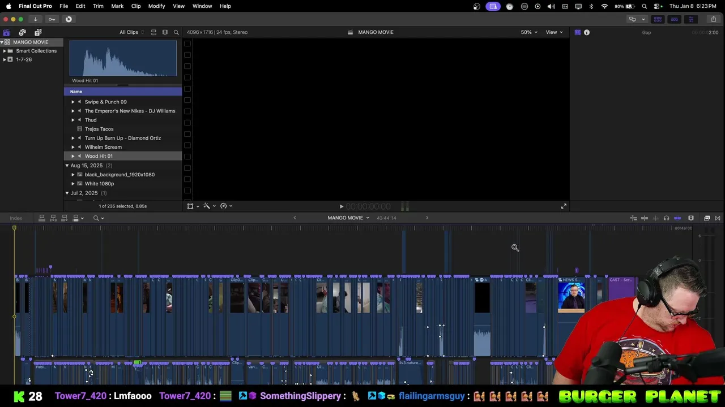Image resolution: width=725 pixels, height=407 pixels.
Task: Go back in timeline history
Action: [x=295, y=218]
